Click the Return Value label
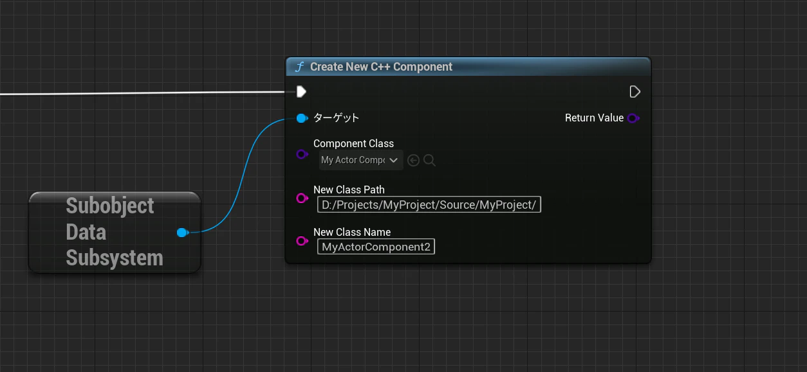 [594, 118]
